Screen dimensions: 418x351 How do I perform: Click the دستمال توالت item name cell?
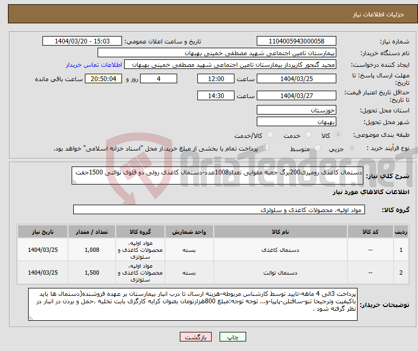pos(281,273)
